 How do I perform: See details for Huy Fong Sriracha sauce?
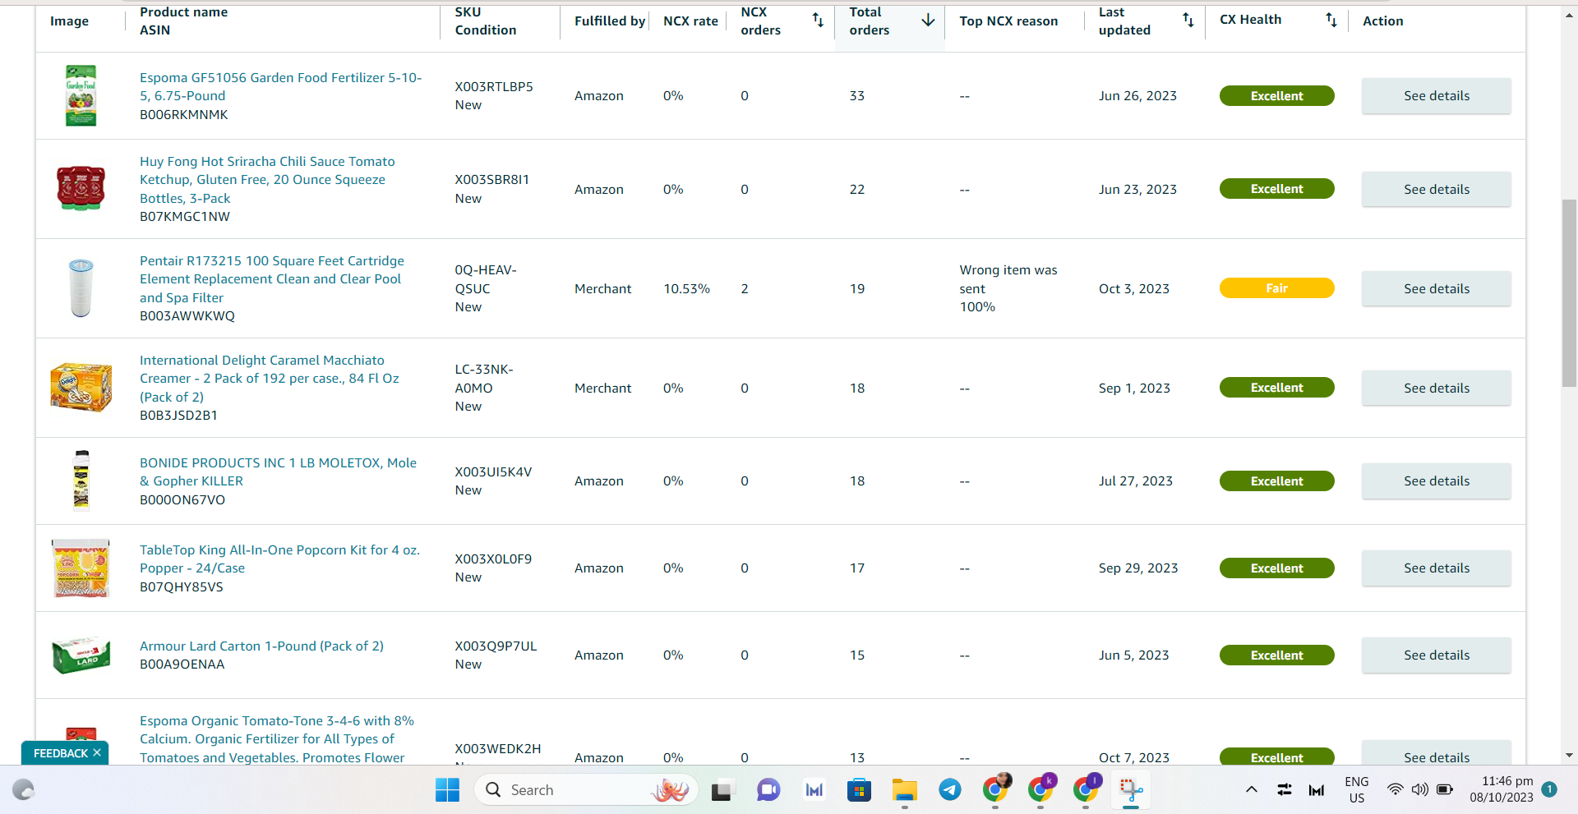(1436, 189)
